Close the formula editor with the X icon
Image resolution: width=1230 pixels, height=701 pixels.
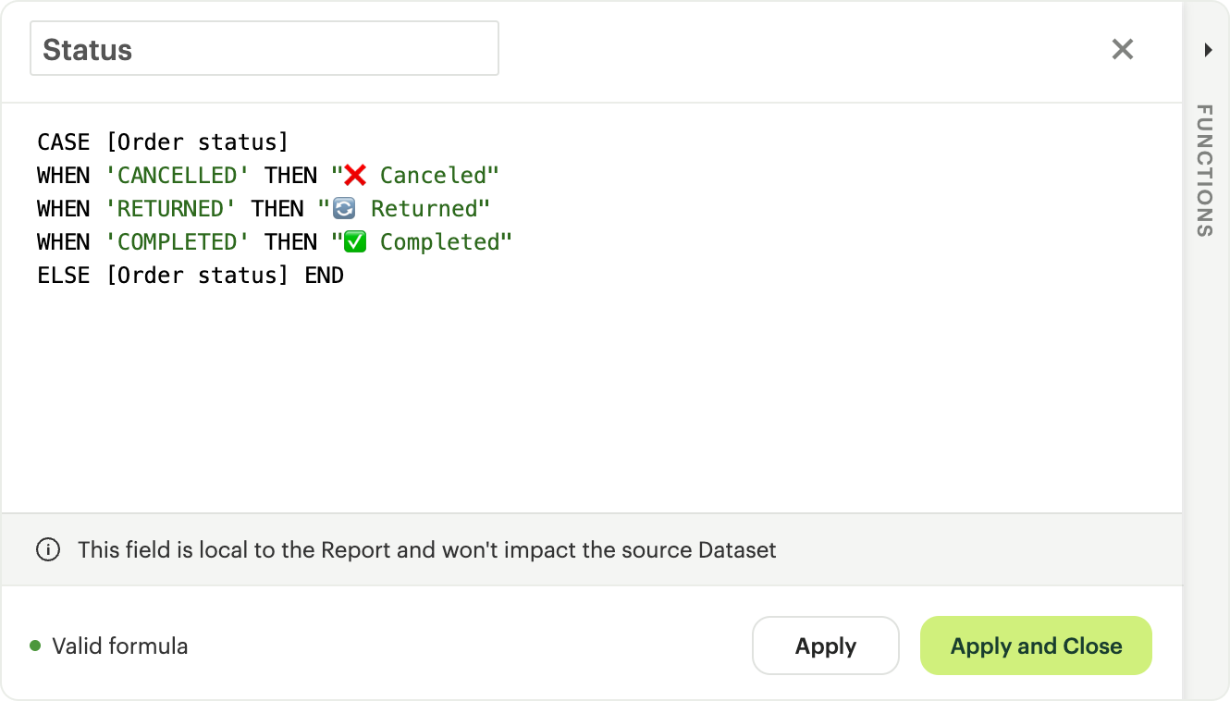click(x=1122, y=49)
